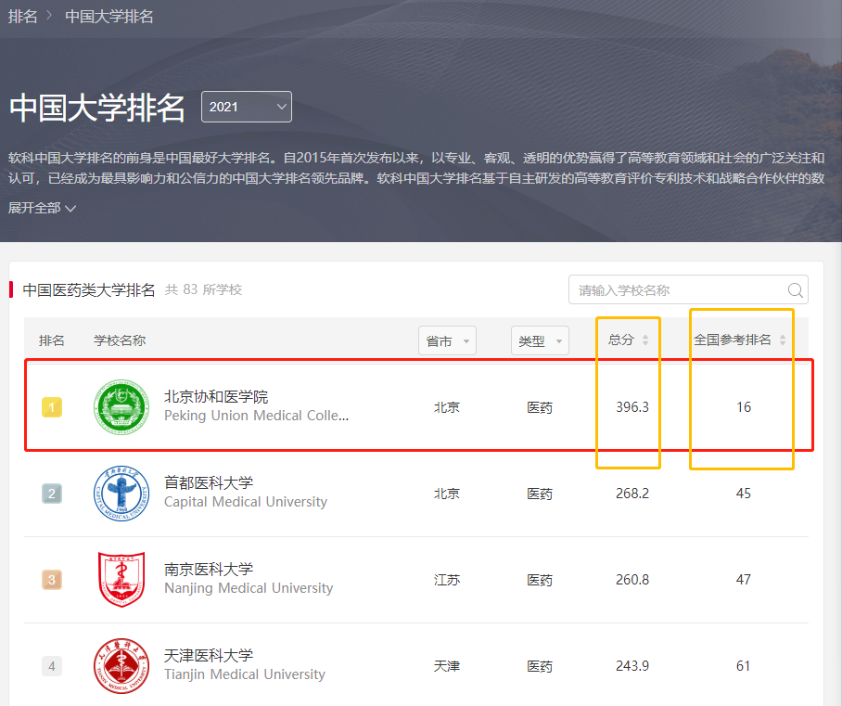Click the Tianjin Medical University English name
The width and height of the screenshot is (842, 706).
[x=245, y=674]
